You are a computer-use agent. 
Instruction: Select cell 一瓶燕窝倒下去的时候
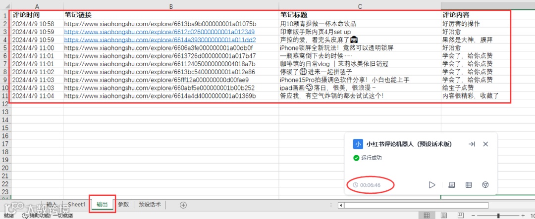[x=360, y=56]
